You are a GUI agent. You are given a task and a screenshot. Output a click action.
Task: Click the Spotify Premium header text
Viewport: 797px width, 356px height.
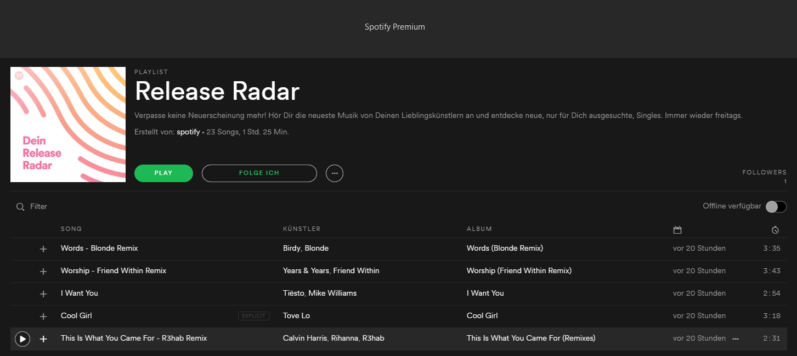(395, 27)
